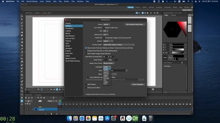Select the Tape tool
Viewport: 220px width, 123px height.
22,42
